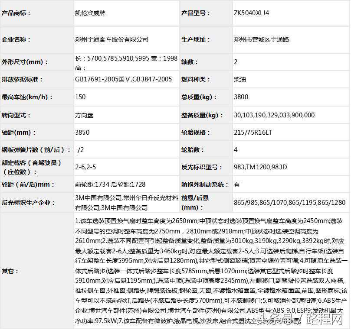The width and height of the screenshot is (351, 330).
Task: Click the 外形尺寸(mm) label
Action: pos(25,62)
